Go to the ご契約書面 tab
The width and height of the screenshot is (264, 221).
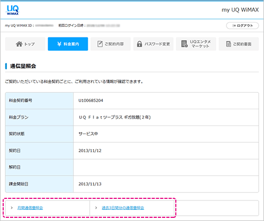[239, 44]
